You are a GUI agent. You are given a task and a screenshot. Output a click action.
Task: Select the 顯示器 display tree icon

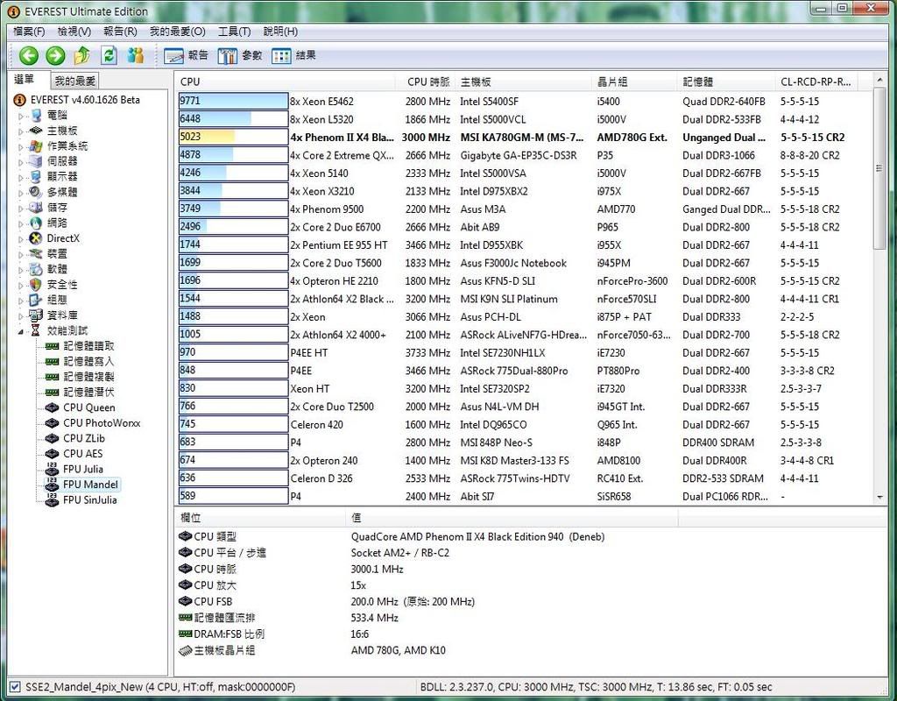(x=36, y=177)
